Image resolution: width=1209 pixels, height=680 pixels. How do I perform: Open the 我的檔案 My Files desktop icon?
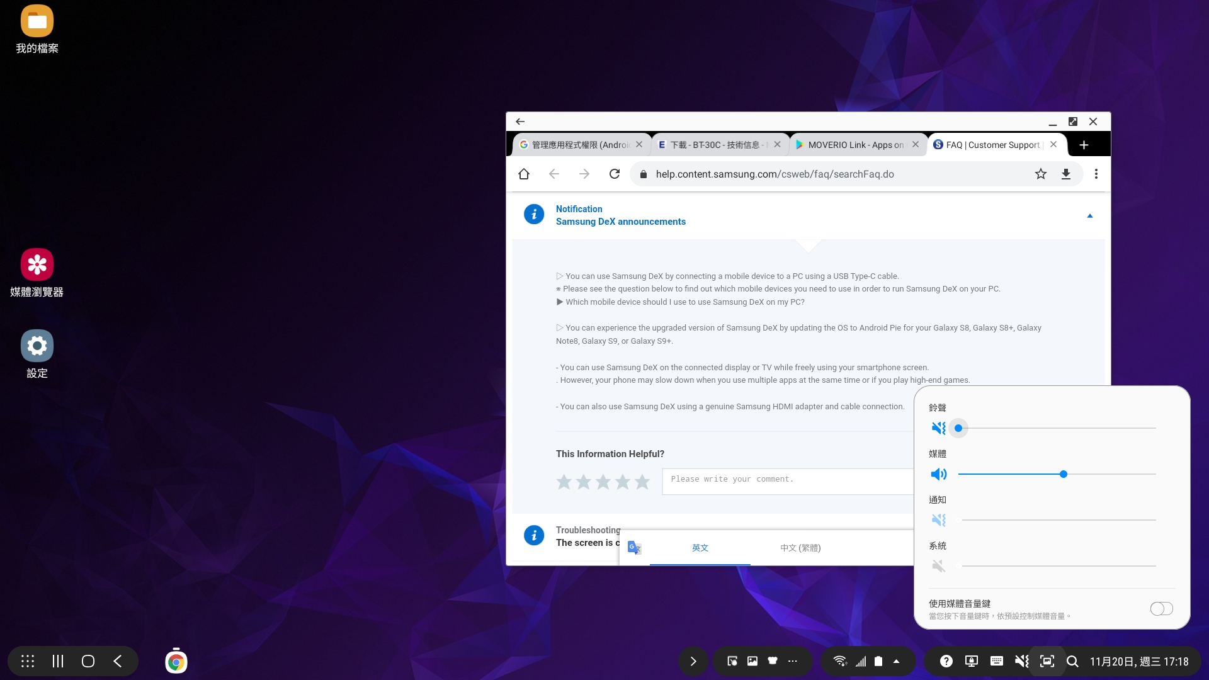tap(37, 30)
